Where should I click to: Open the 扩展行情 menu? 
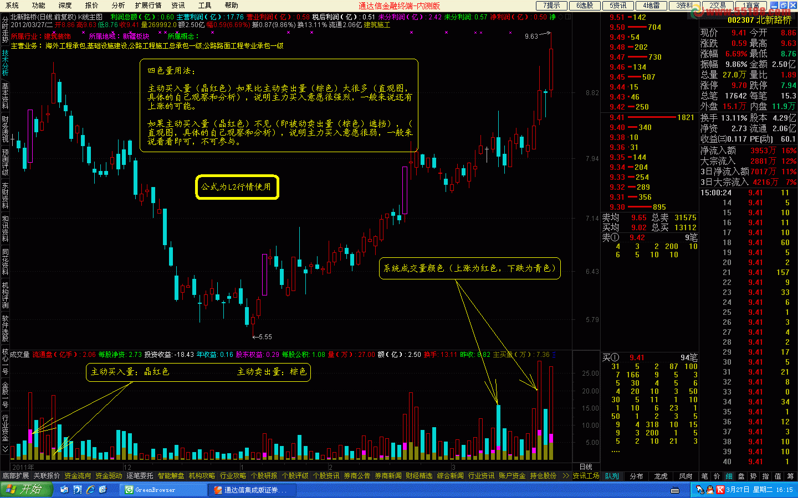[148, 6]
